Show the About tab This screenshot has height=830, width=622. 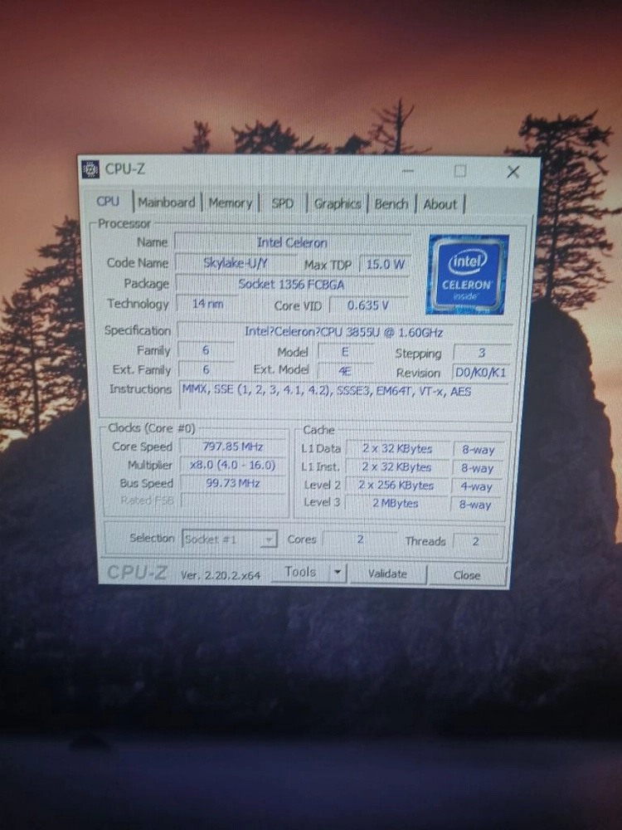(440, 204)
